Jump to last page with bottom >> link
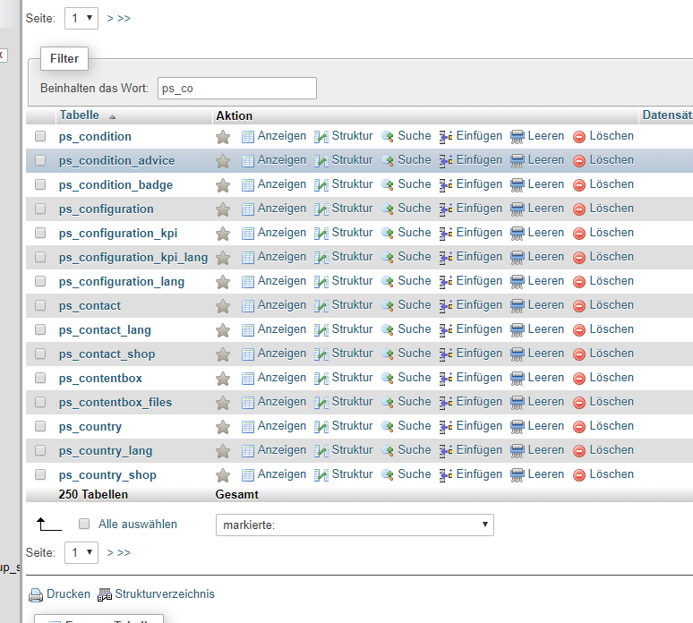693x623 pixels. pyautogui.click(x=124, y=553)
